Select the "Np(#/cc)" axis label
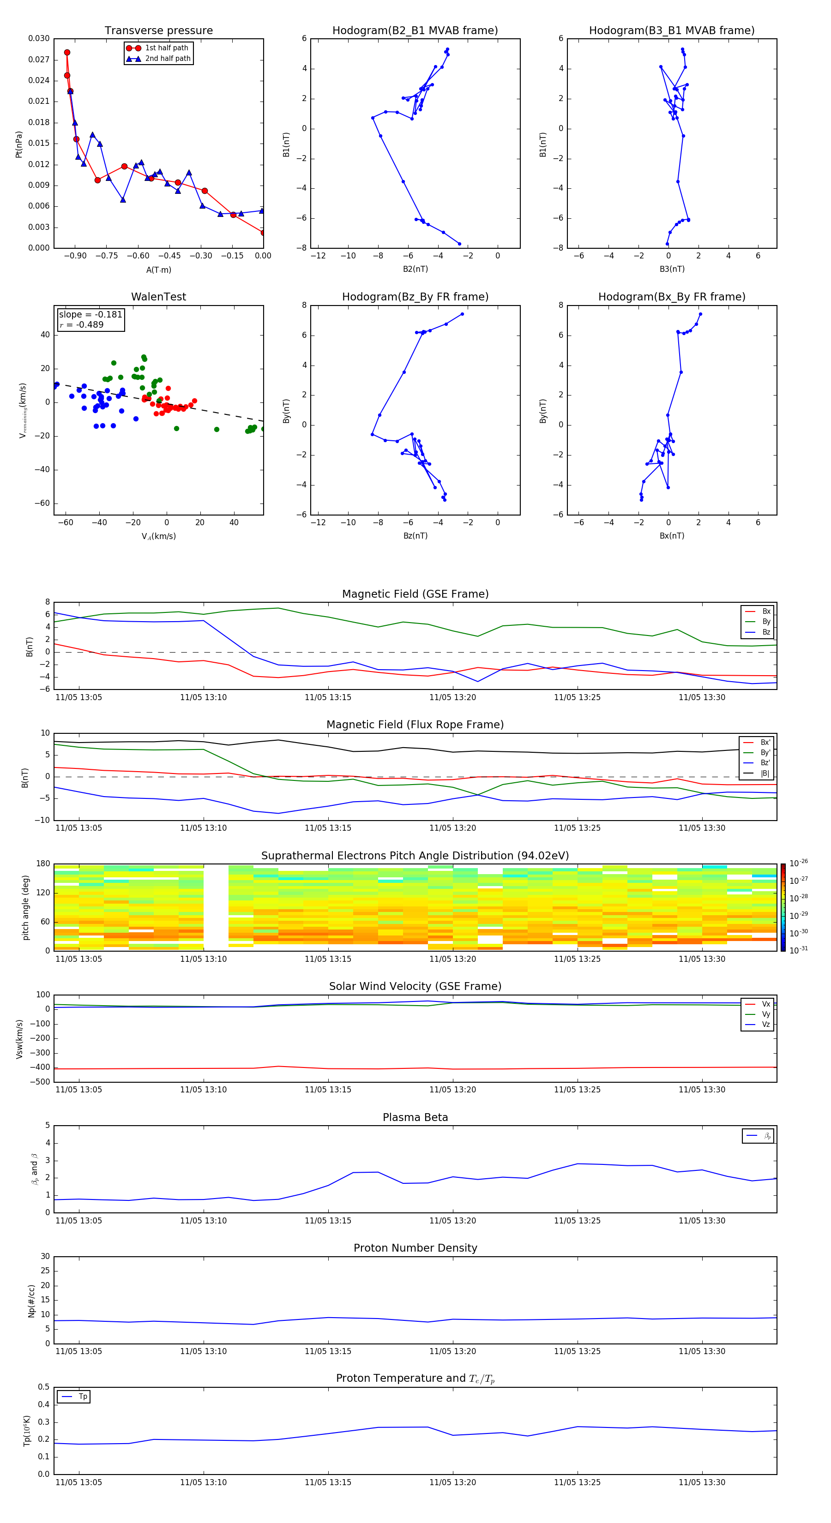831x1523 pixels. click(31, 1300)
